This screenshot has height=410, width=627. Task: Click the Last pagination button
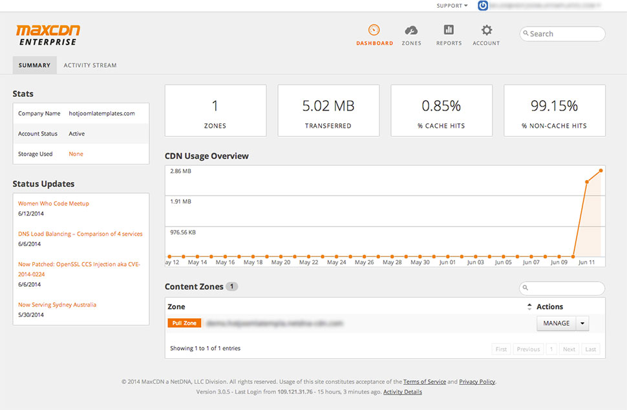click(x=591, y=349)
